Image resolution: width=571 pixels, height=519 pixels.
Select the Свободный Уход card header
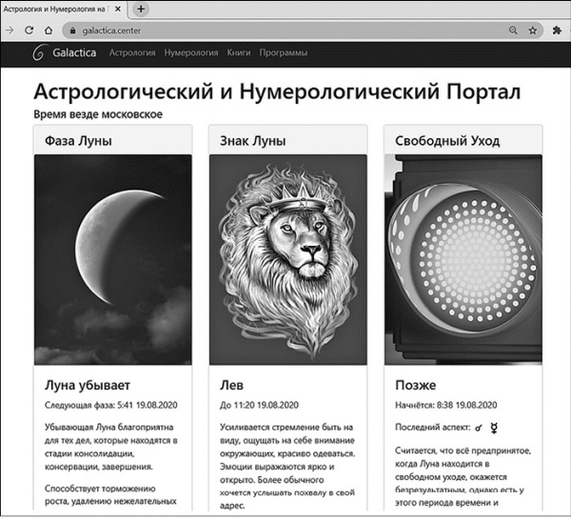click(x=463, y=140)
